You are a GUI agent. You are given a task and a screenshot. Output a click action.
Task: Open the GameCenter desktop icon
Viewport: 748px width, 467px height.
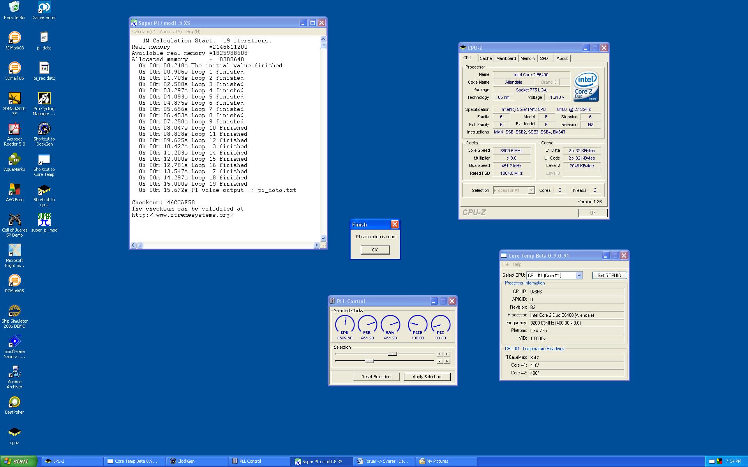(x=44, y=11)
